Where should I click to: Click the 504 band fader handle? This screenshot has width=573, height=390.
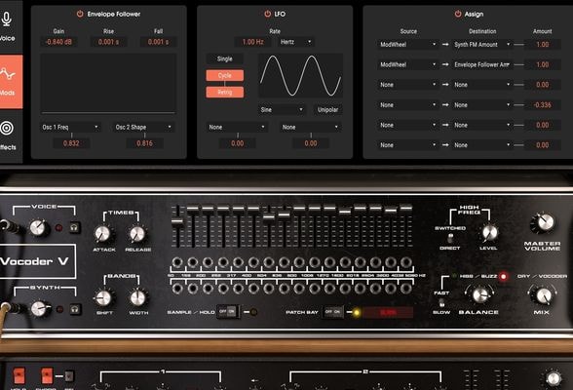click(269, 217)
